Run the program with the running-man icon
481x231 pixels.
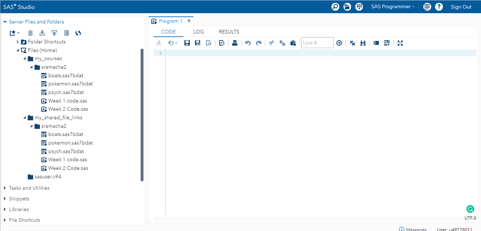pos(159,43)
